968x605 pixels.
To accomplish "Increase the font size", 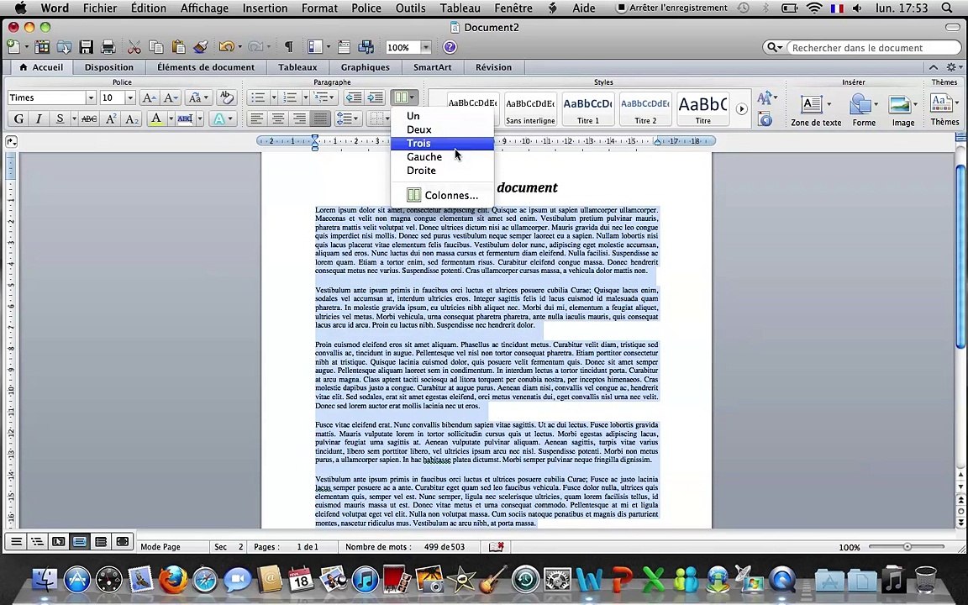I will click(x=149, y=97).
